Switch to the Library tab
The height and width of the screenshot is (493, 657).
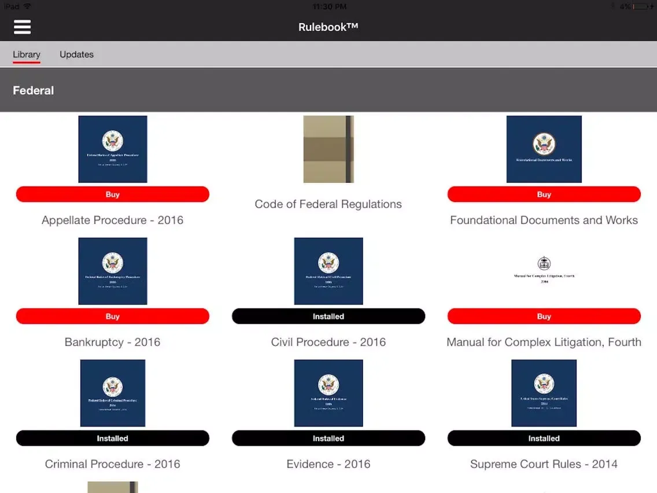27,54
